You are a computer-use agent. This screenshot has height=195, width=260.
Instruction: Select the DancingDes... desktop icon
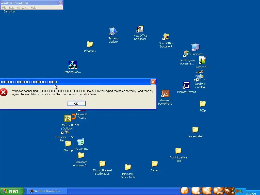72,65
